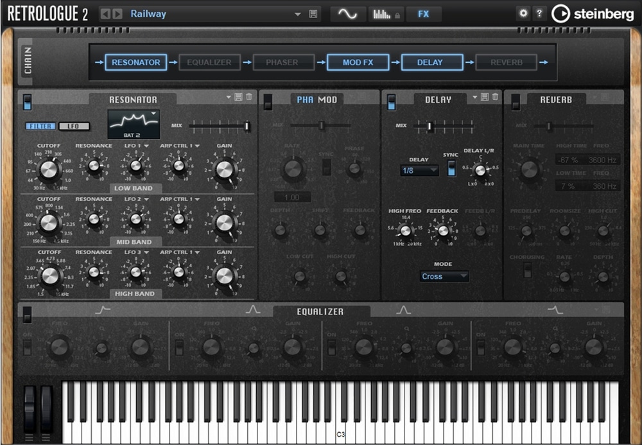Image resolution: width=642 pixels, height=445 pixels.
Task: Click the low band CUTOFF knob
Action: tap(48, 170)
